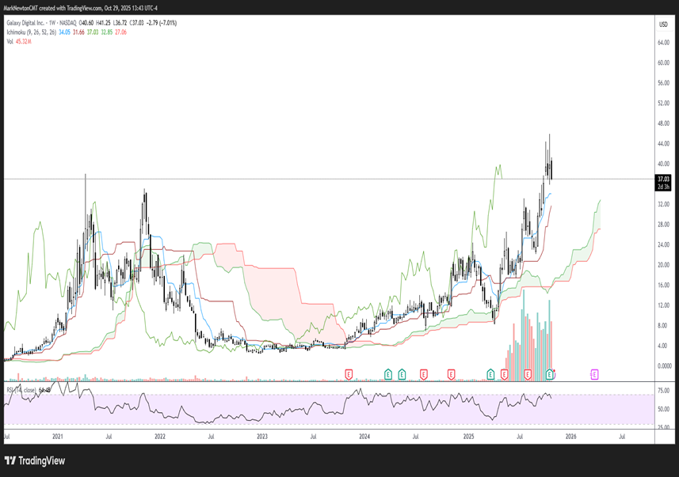679x477 pixels.
Task: Select the rightmost green earnings marker
Action: coord(550,373)
